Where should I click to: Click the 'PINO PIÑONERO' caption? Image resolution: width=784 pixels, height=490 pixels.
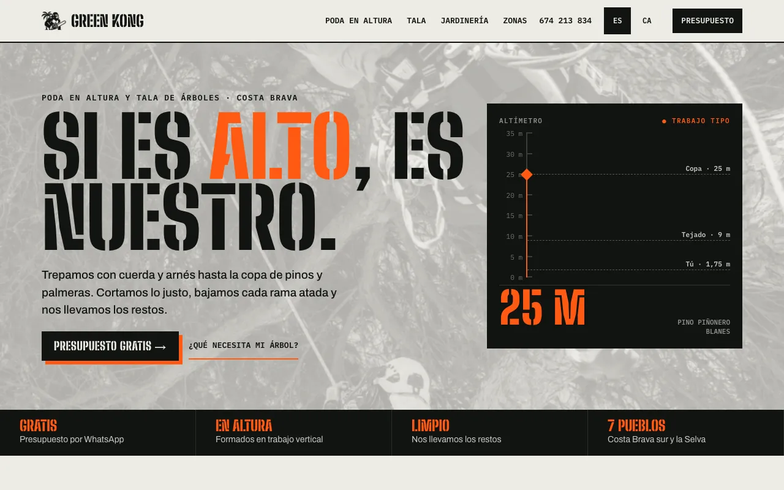coord(704,322)
